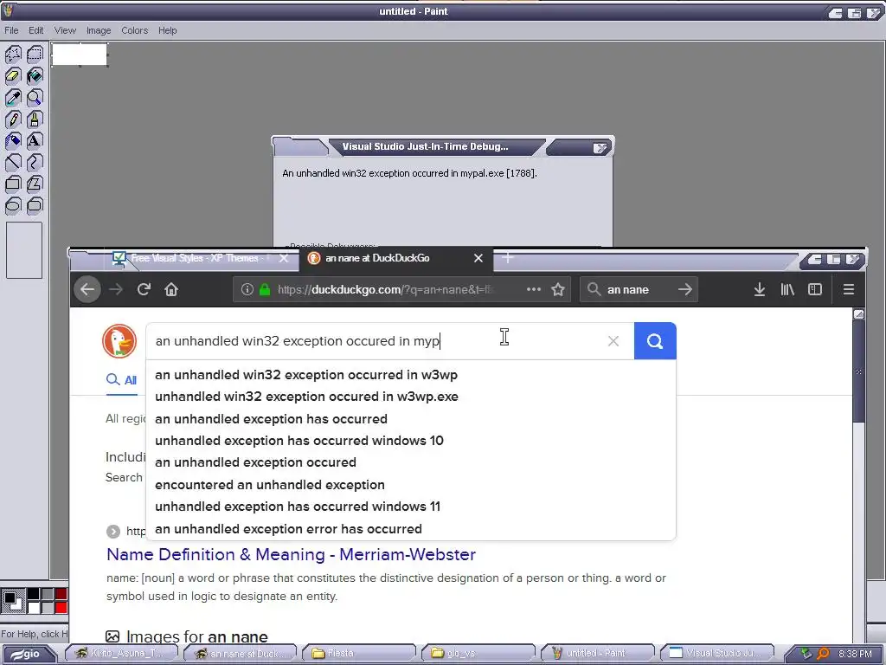
Task: Open Paint's Image menu
Action: (x=99, y=30)
